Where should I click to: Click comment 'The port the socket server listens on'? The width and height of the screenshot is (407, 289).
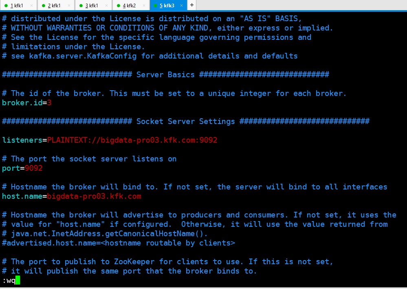[89, 159]
